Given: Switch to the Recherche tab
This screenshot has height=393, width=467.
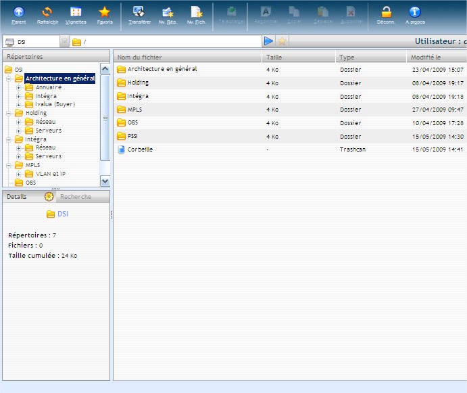Looking at the screenshot, I should point(74,197).
